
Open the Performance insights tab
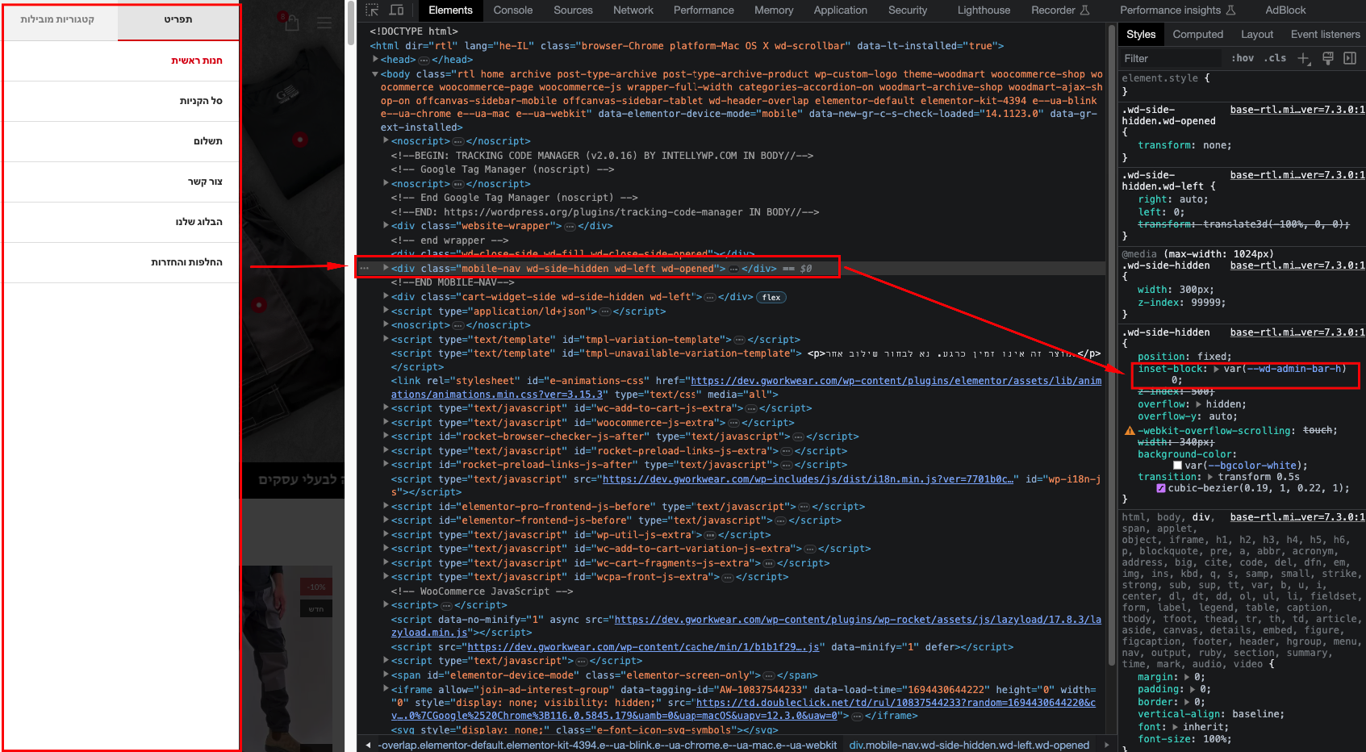pyautogui.click(x=1177, y=10)
